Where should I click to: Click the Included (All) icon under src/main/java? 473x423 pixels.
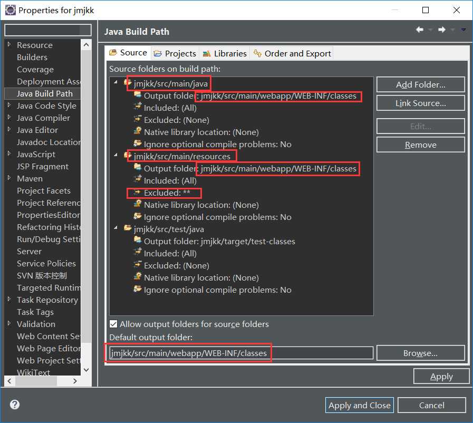[138, 107]
